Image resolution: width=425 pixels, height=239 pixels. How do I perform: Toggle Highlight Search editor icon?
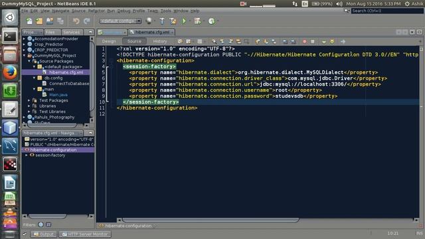(238, 41)
